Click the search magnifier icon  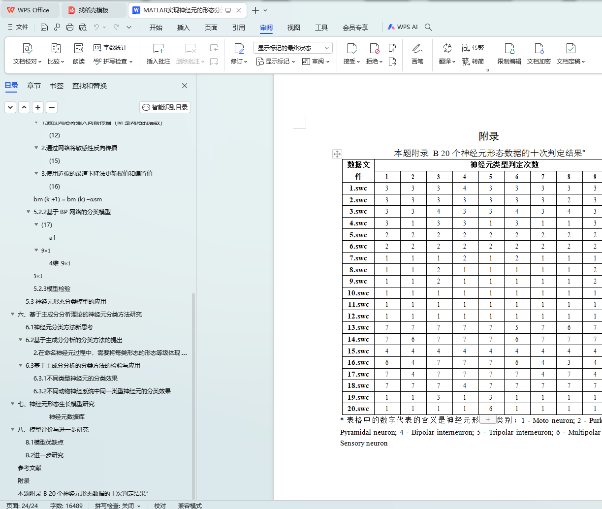(x=428, y=28)
